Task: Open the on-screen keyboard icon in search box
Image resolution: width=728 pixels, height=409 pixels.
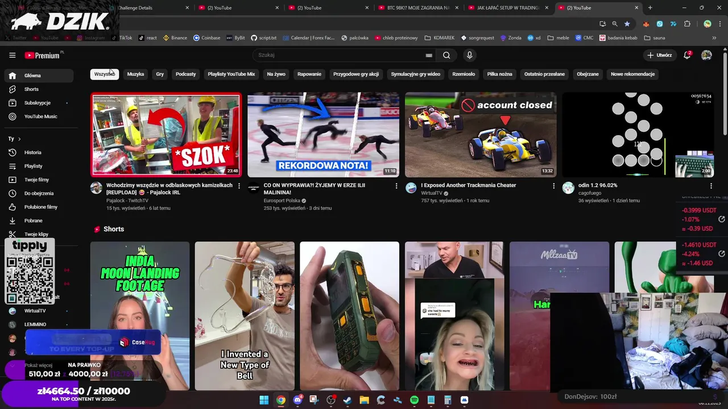Action: tap(429, 55)
